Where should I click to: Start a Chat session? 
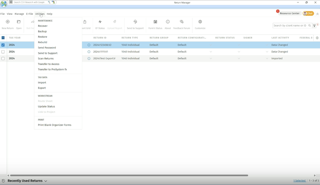click(308, 13)
